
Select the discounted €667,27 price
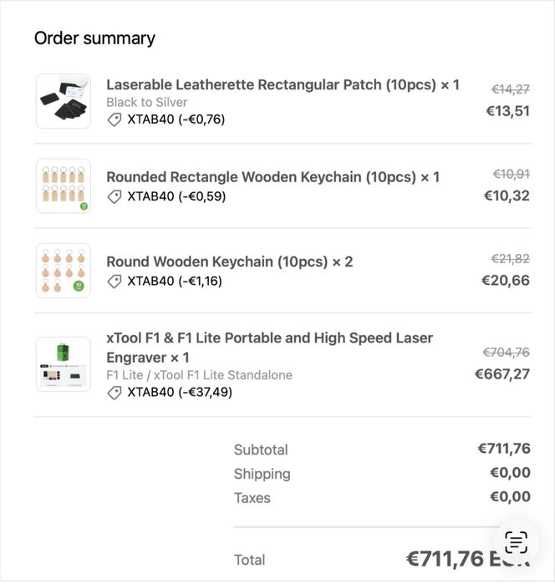[502, 373]
